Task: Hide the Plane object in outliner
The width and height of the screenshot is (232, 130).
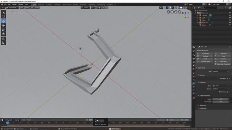Action: click(x=230, y=20)
